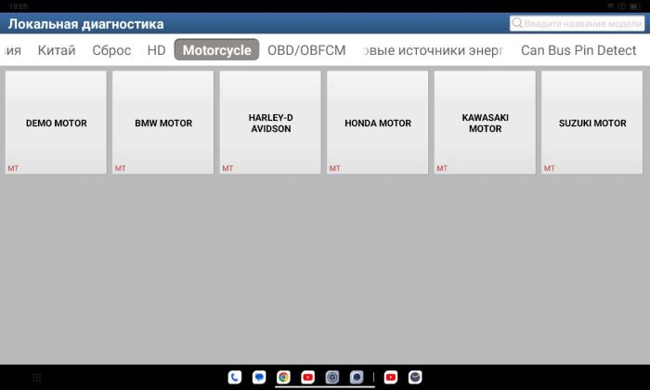
Task: Open the Messages app icon
Action: [x=259, y=377]
